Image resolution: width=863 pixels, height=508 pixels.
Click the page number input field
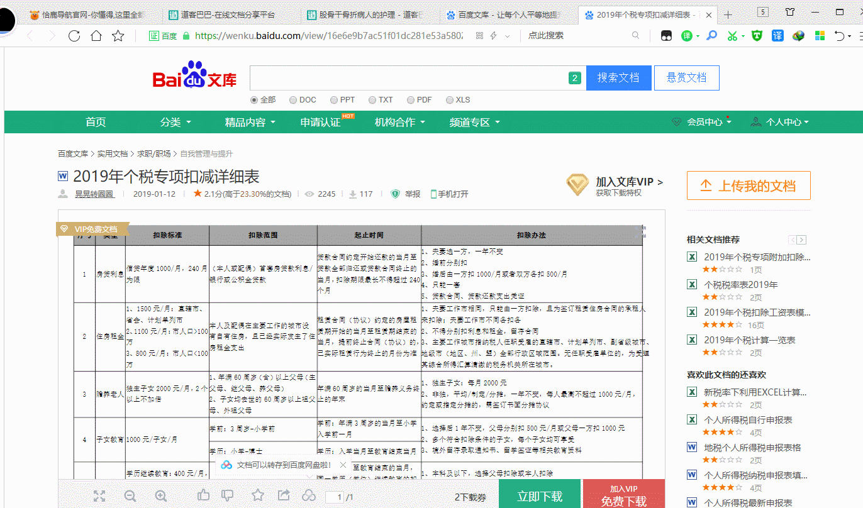(x=333, y=495)
